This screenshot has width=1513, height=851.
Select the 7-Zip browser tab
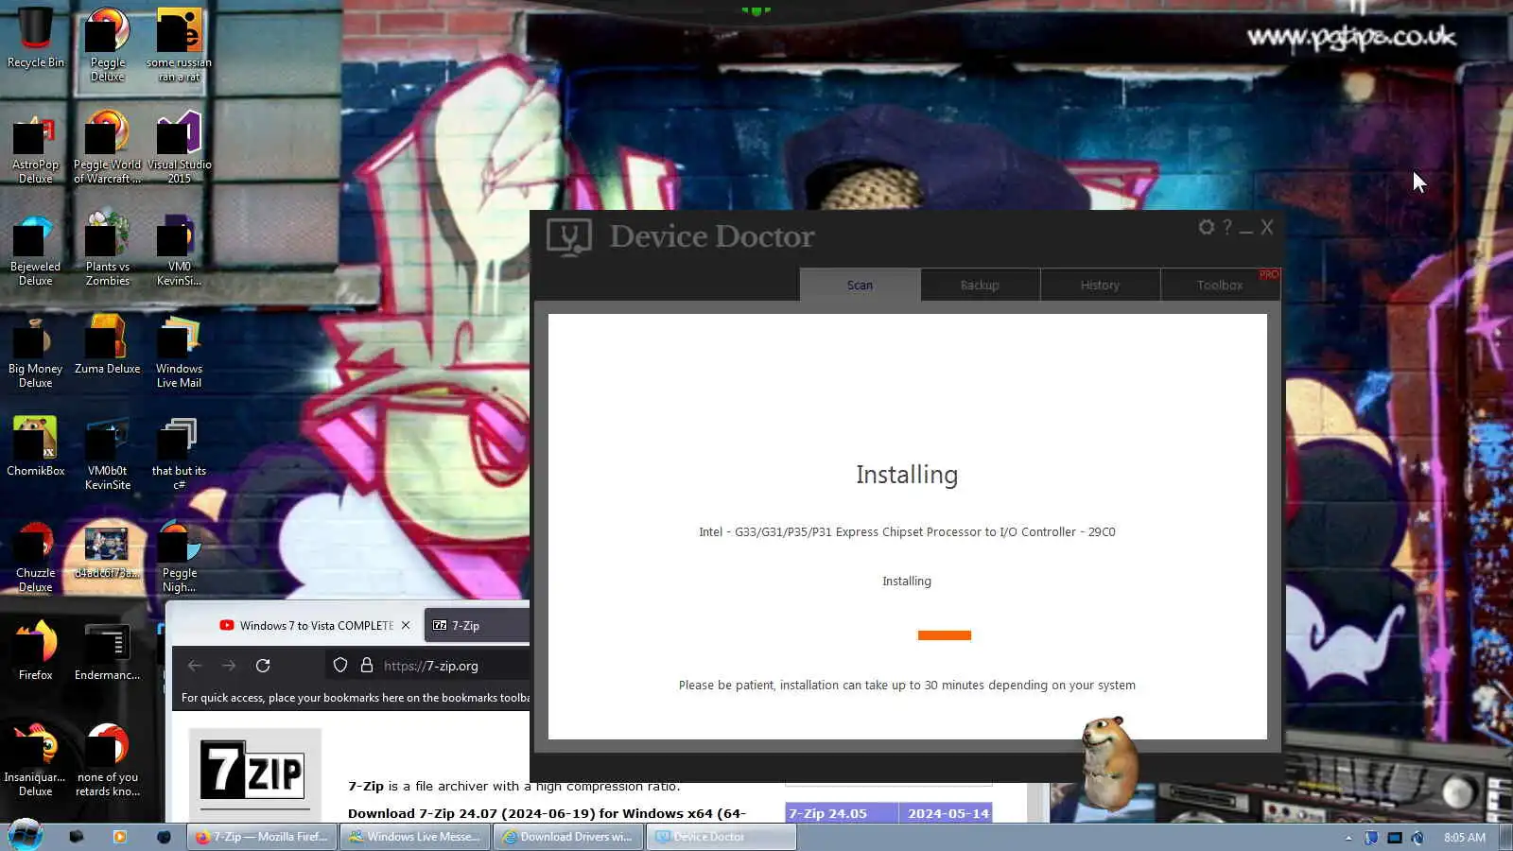coord(477,626)
